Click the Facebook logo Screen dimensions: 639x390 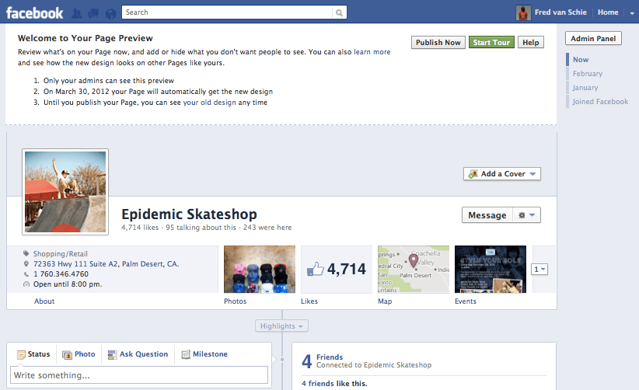(x=35, y=13)
